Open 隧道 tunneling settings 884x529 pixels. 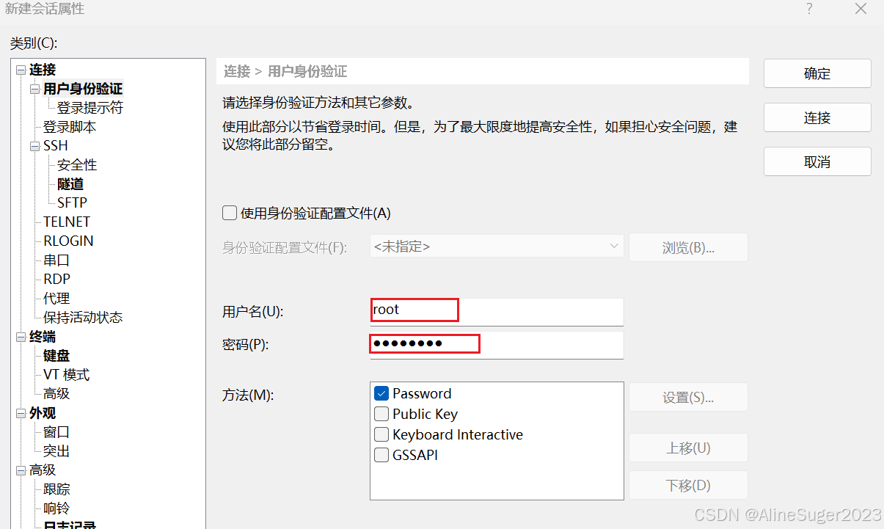point(70,183)
